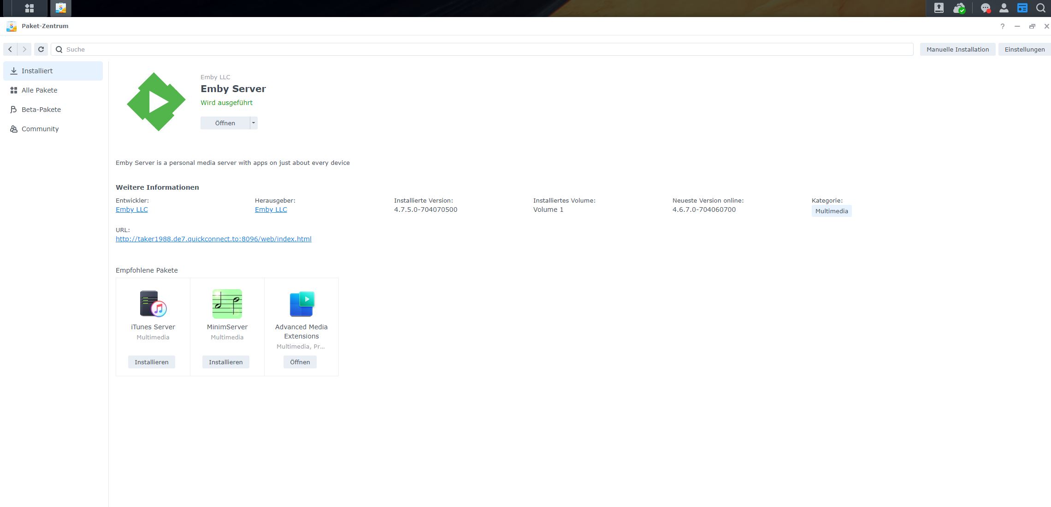
Task: Click the MinimServer package icon
Action: point(227,303)
